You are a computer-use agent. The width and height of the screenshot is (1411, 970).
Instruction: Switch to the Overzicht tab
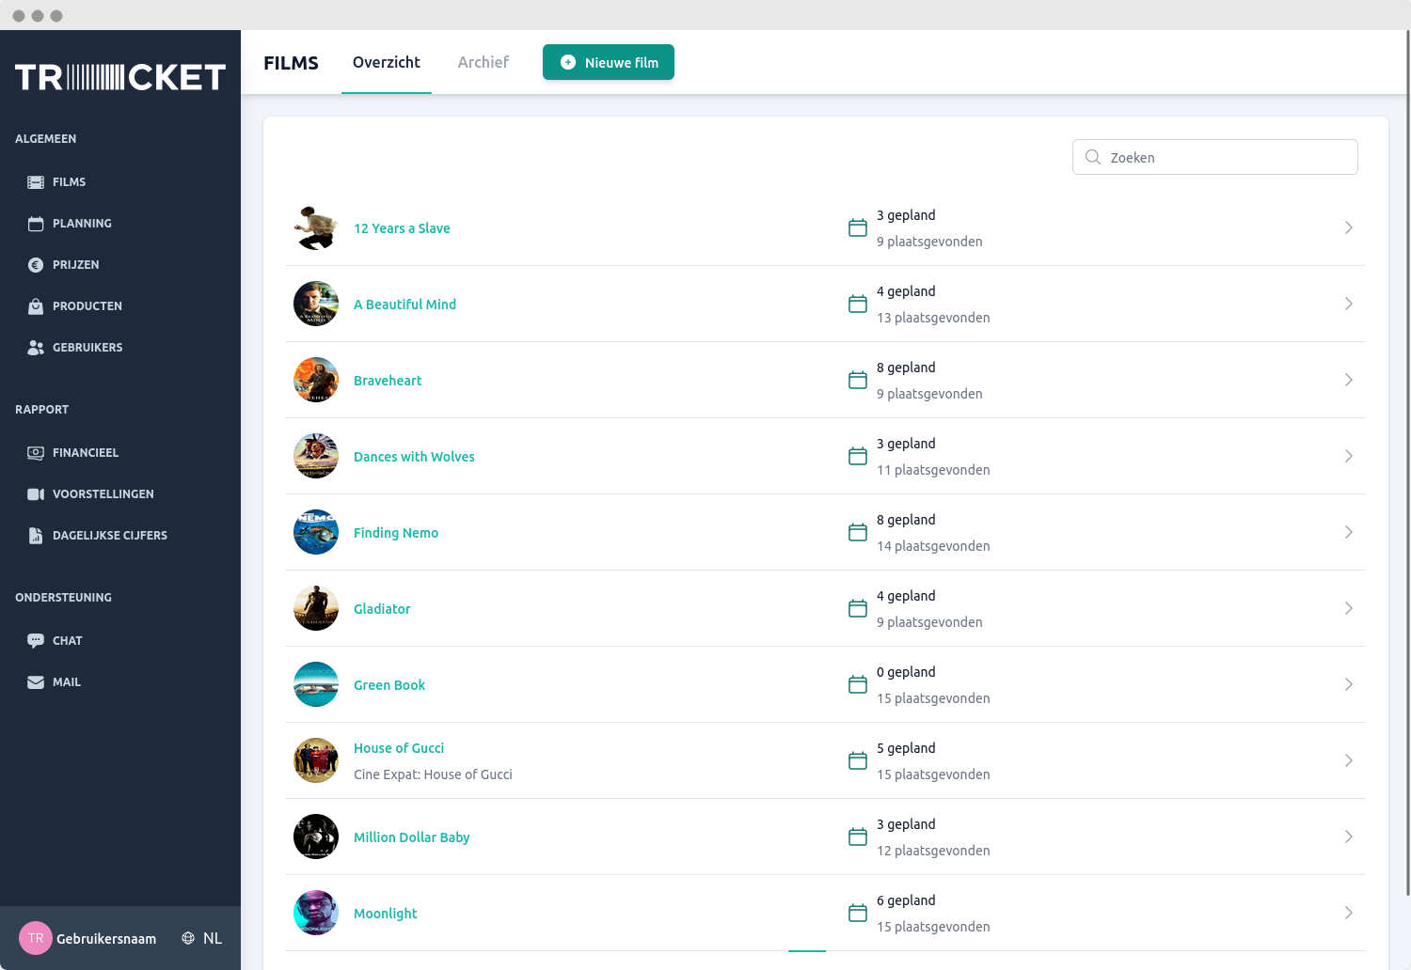click(387, 62)
